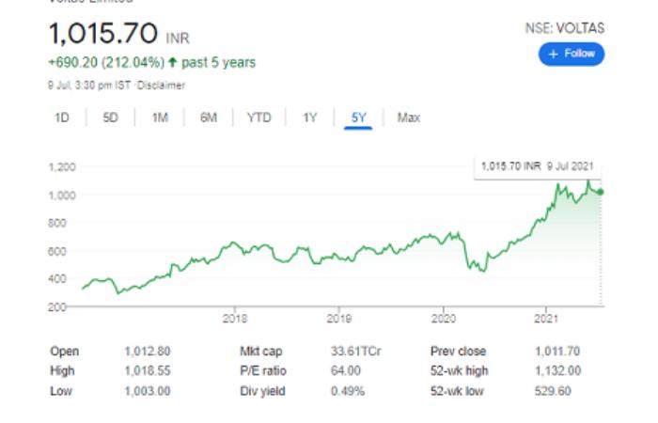Screen dimensions: 658x423
Task: Click the NSE: VOLTAS ticker label
Action: click(565, 28)
